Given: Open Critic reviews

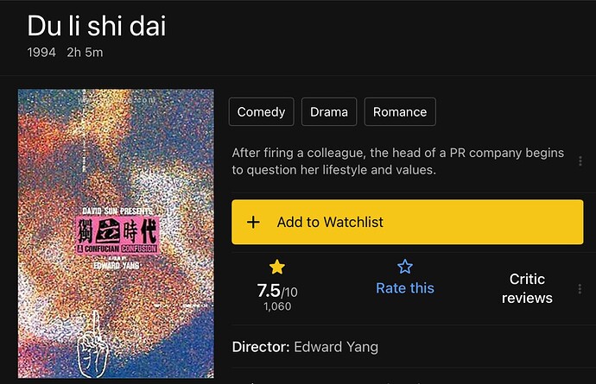Looking at the screenshot, I should [527, 289].
